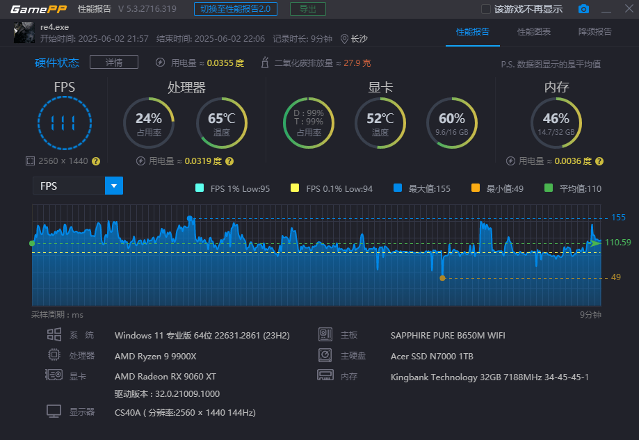Click the cyan FPS 1% Low swatch
The height and width of the screenshot is (440, 639).
pyautogui.click(x=200, y=188)
